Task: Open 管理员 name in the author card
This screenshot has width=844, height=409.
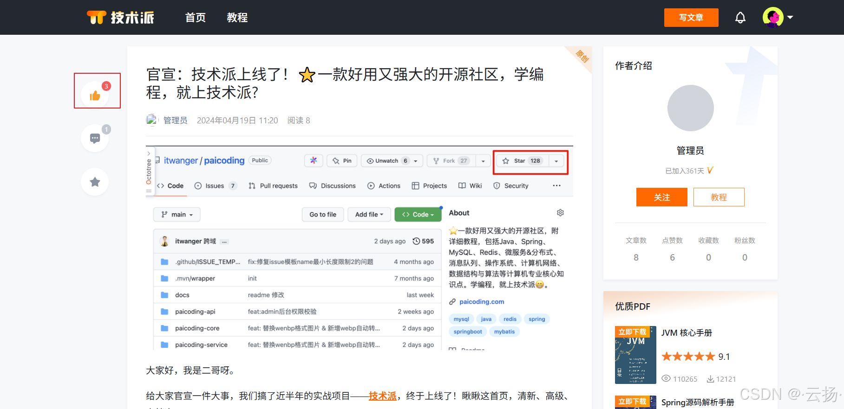Action: click(x=690, y=150)
